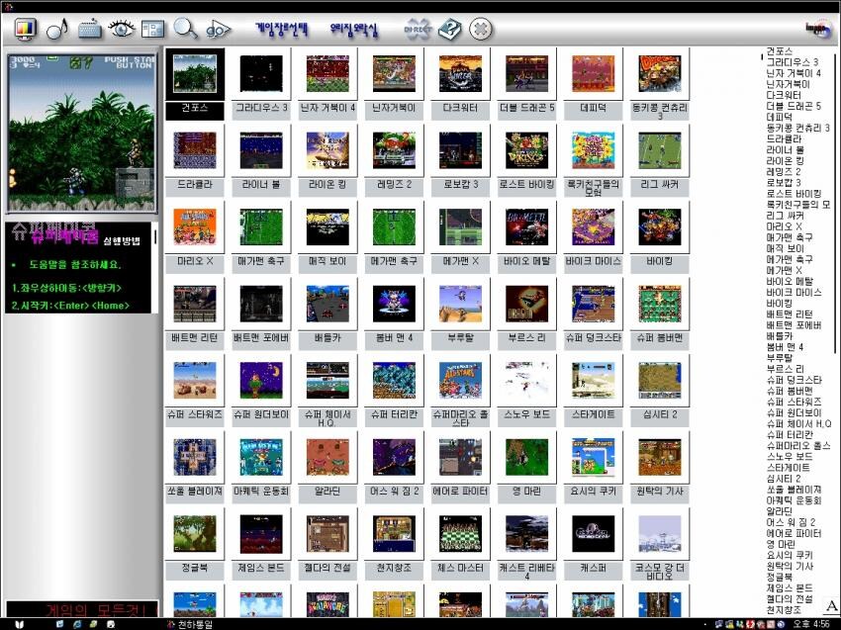
Task: Select the 동키콩 컨츄리 3 thumbnail
Action: coord(660,73)
